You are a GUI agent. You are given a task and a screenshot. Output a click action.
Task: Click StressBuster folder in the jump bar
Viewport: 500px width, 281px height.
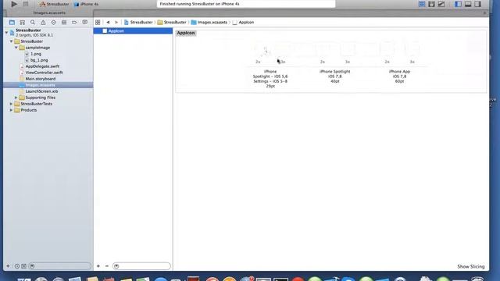point(172,23)
